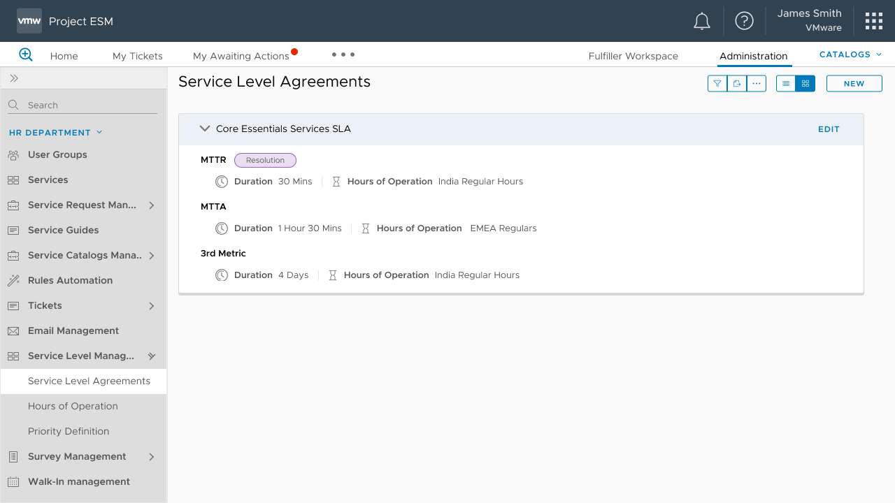Image resolution: width=895 pixels, height=503 pixels.
Task: Open more actions ellipsis beside export
Action: [x=757, y=84]
